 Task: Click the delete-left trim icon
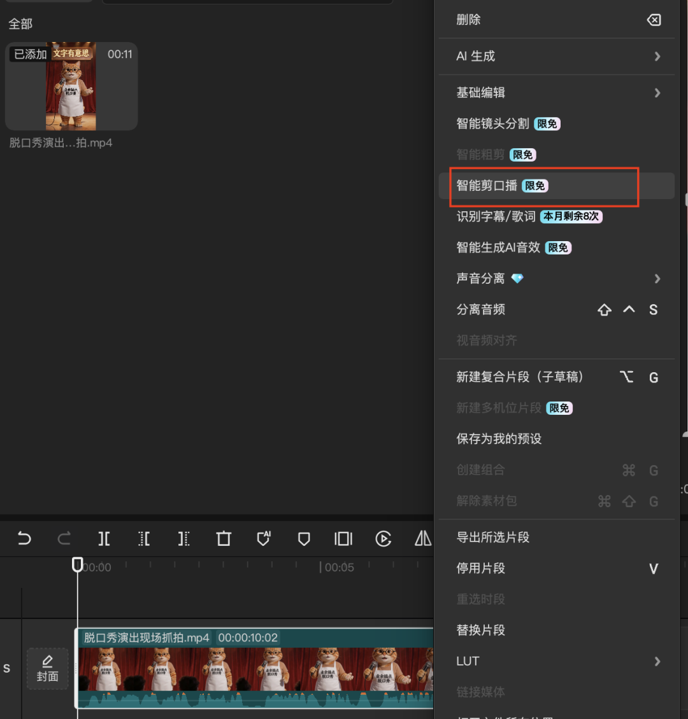tap(144, 538)
